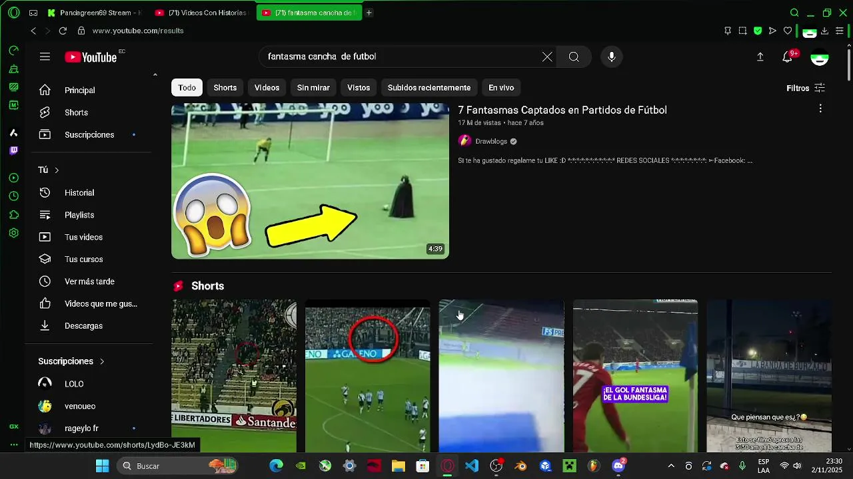Open Visual Studio Code from taskbar
853x479 pixels.
(x=472, y=466)
